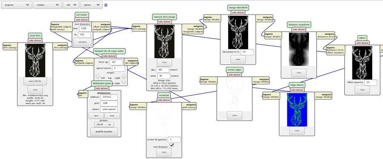
Task: Click the image threshold module title
Action: click(238, 8)
